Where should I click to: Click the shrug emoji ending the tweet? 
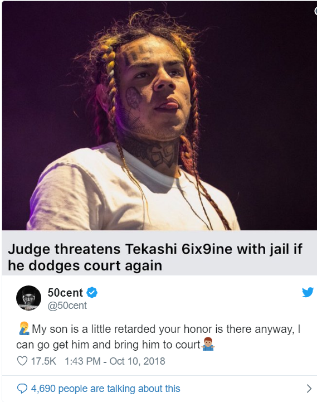(x=208, y=344)
